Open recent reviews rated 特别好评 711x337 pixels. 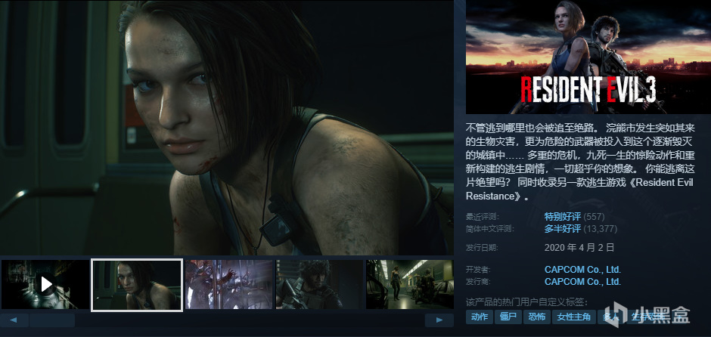562,217
